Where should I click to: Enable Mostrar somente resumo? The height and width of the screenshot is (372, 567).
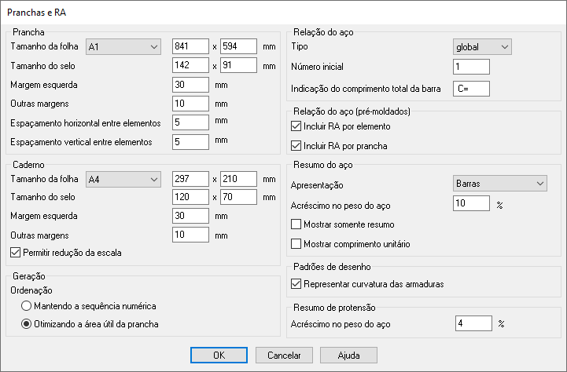296,224
